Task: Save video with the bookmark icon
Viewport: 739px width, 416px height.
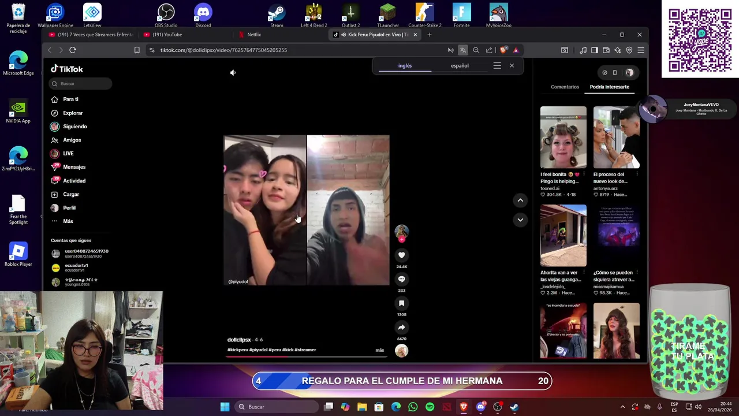Action: pos(401,303)
